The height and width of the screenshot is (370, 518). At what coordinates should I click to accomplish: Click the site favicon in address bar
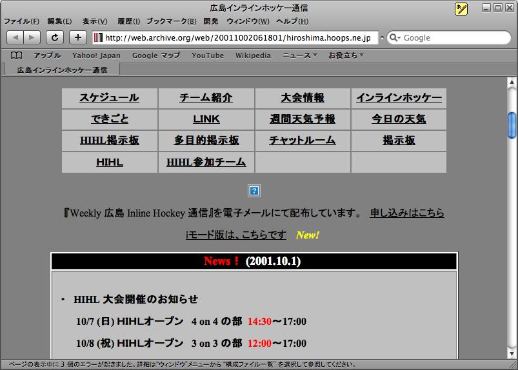click(98, 38)
